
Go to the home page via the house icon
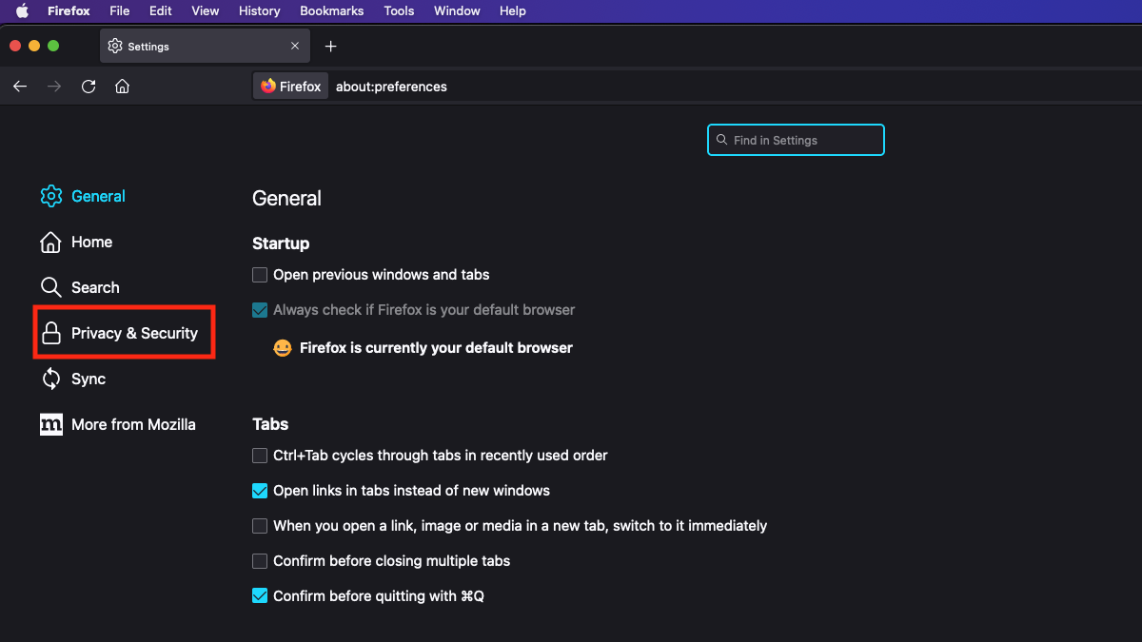pos(122,87)
